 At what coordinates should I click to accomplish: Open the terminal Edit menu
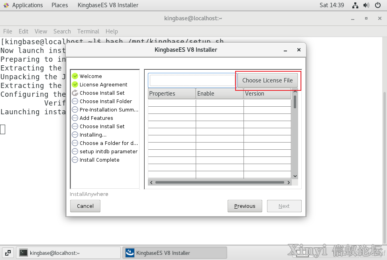[x=24, y=31]
